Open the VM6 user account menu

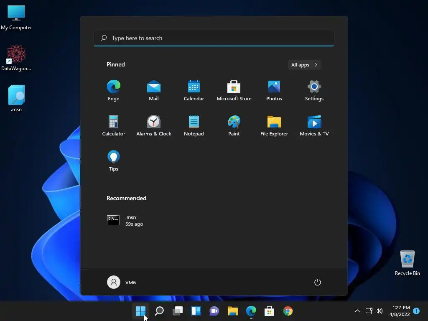click(x=122, y=282)
